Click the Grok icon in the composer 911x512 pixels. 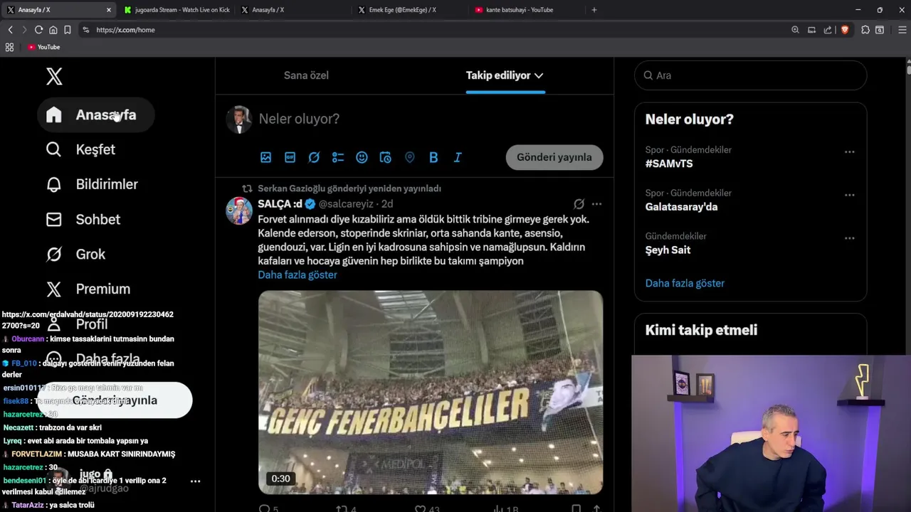pos(314,157)
